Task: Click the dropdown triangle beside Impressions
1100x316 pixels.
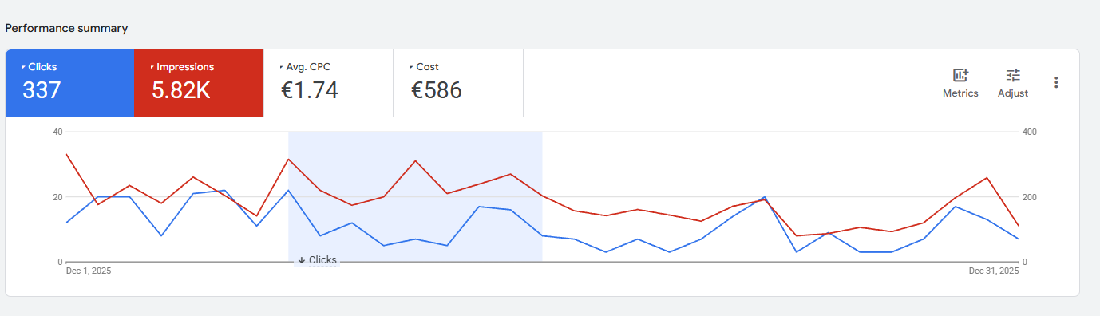Action: pyautogui.click(x=152, y=67)
